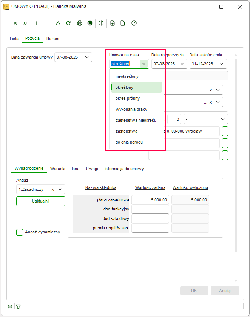The height and width of the screenshot is (317, 250).
Task: Click the filter funnel icon in status bar
Action: point(19,307)
